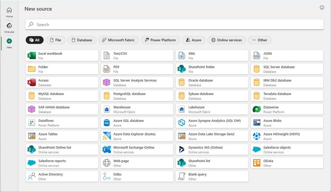Click the Warehouse icon

click(107, 109)
